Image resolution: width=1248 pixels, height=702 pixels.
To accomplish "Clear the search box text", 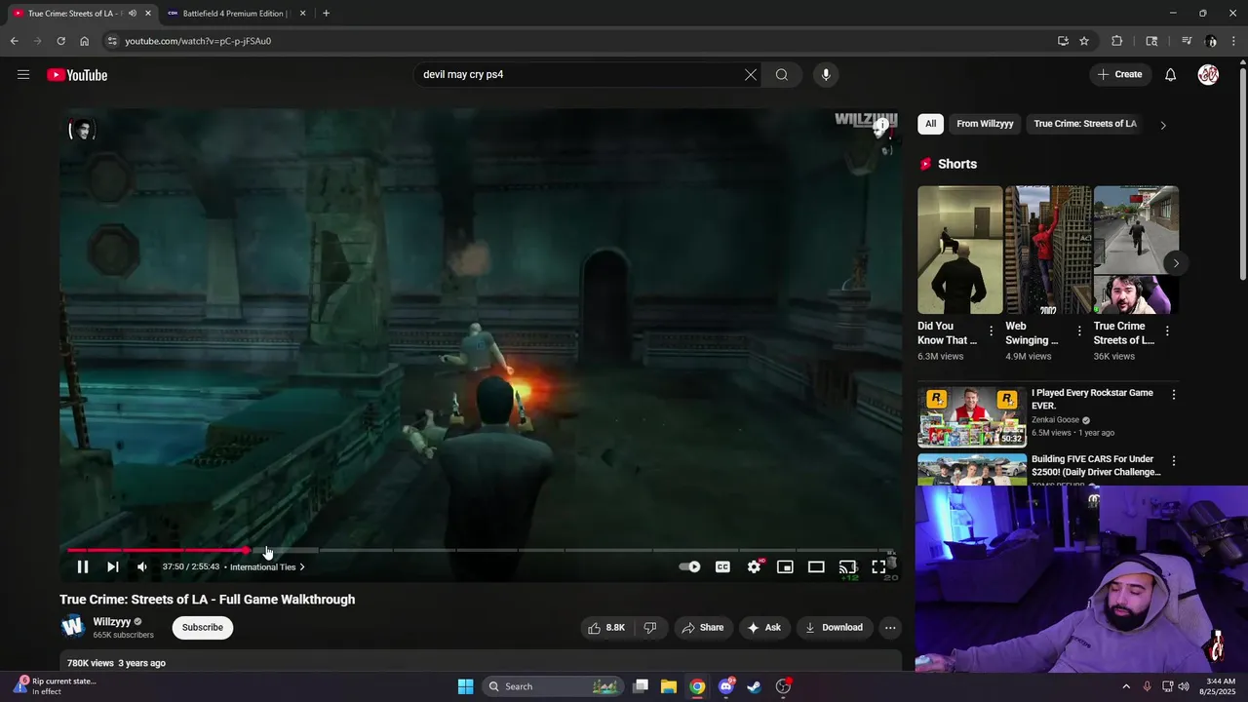I will 751,74.
